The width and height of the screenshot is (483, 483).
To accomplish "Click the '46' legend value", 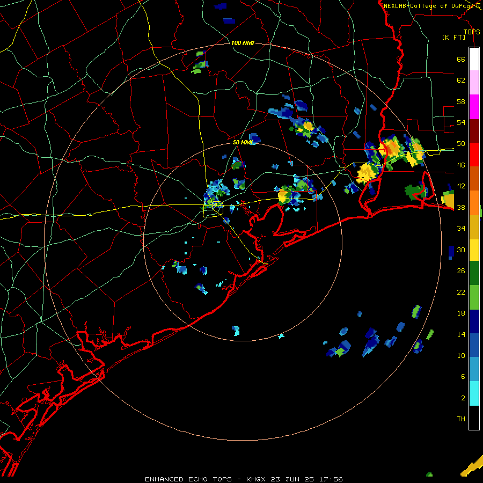I will pos(461,165).
